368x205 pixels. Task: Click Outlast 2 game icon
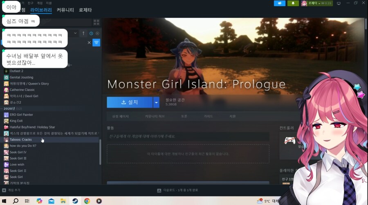point(6,71)
